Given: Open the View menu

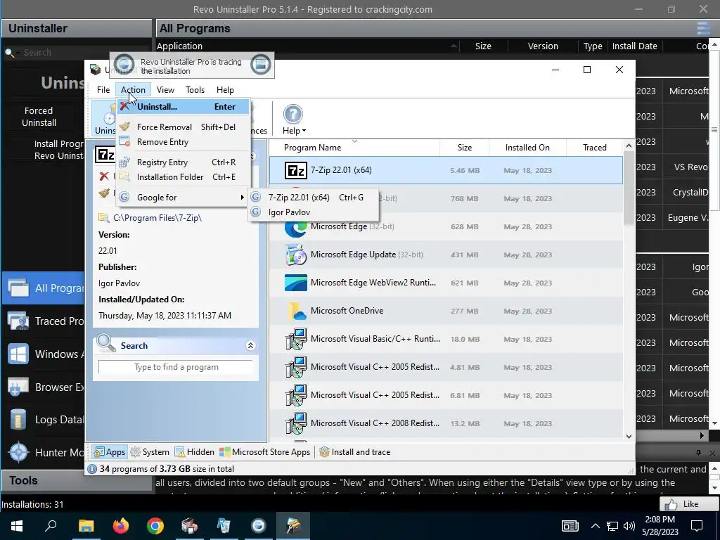Looking at the screenshot, I should 165,90.
